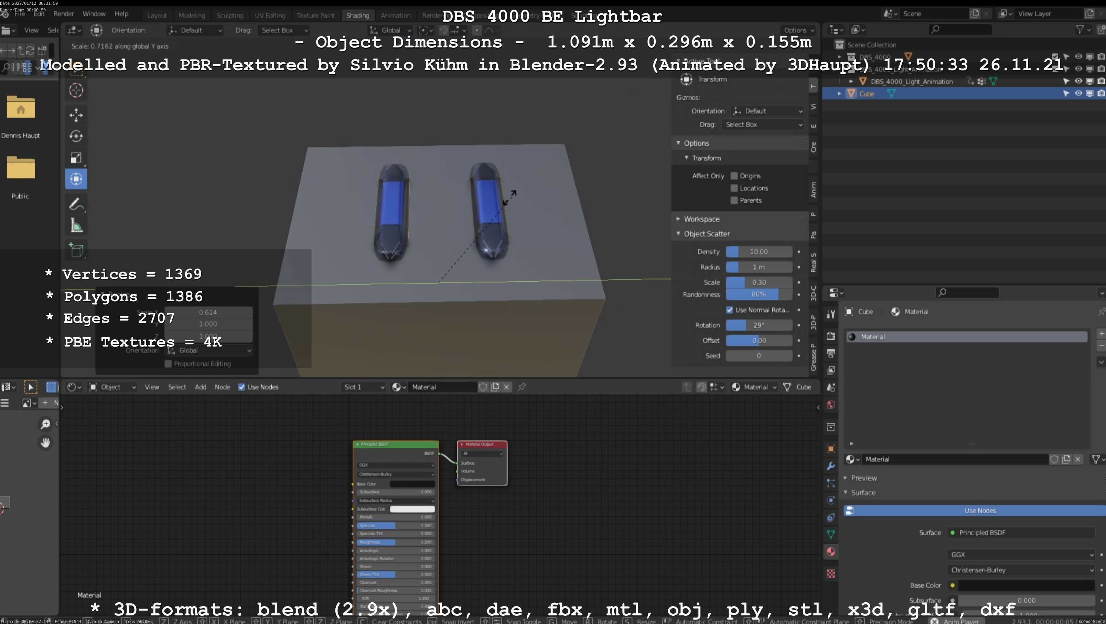Select the Move tool

76,115
